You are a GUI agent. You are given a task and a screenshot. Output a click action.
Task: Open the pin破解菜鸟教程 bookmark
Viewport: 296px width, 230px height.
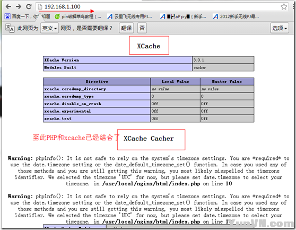point(78,16)
